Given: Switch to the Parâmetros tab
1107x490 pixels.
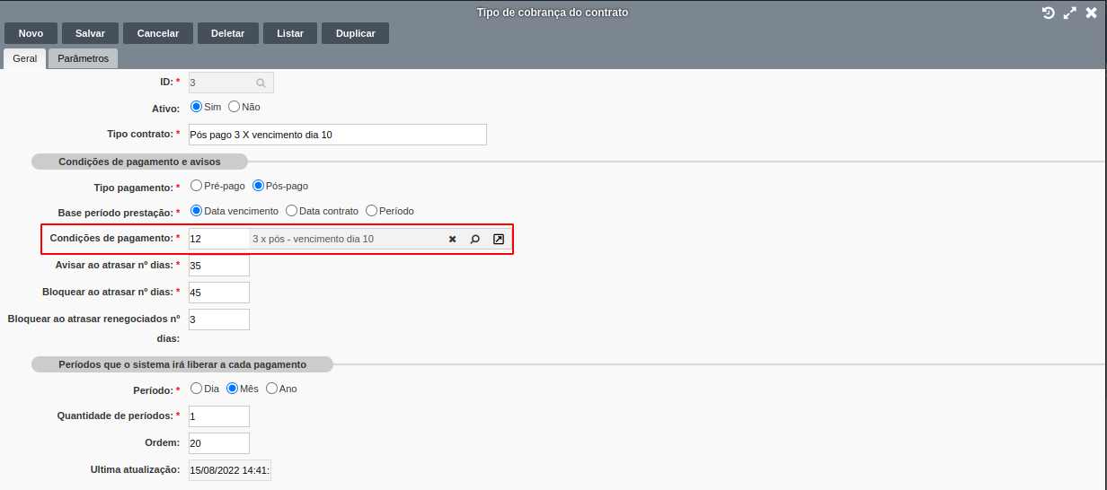Looking at the screenshot, I should click(83, 58).
